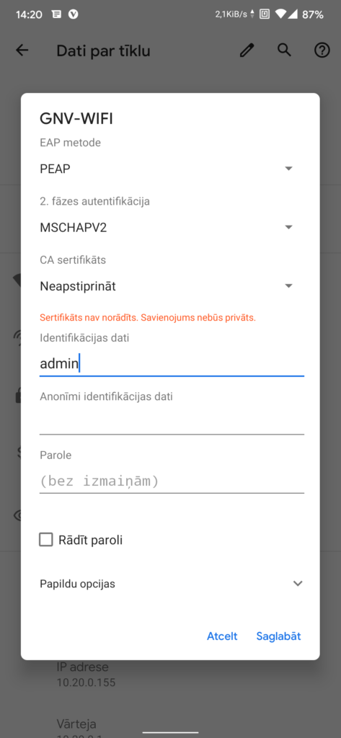
Task: Open help via question mark icon
Action: tap(322, 50)
